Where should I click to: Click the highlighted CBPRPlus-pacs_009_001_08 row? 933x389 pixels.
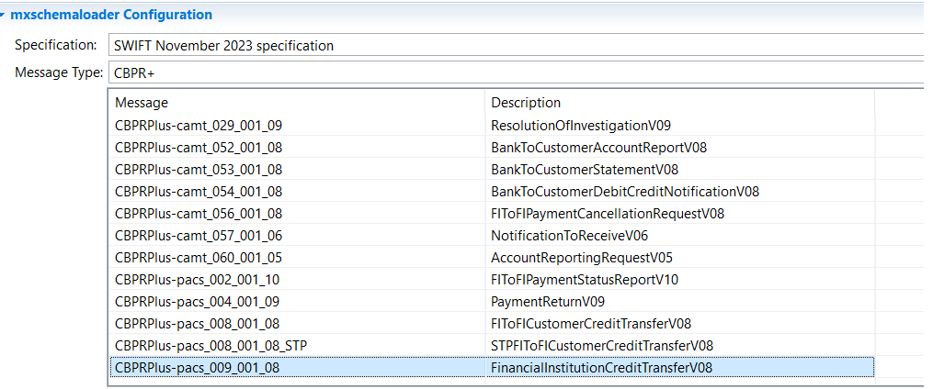click(197, 368)
